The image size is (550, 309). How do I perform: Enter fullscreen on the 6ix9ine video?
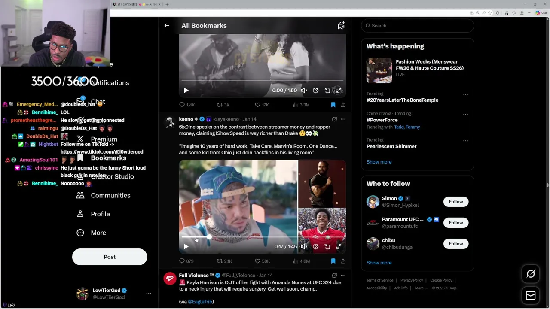click(339, 247)
